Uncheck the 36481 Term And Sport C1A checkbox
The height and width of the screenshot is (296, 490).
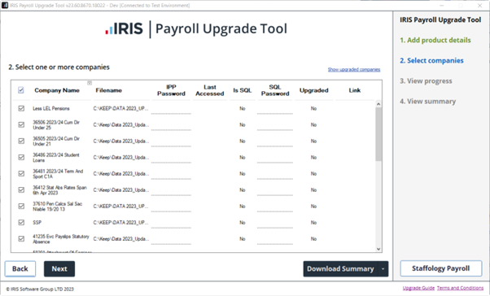[x=21, y=173]
